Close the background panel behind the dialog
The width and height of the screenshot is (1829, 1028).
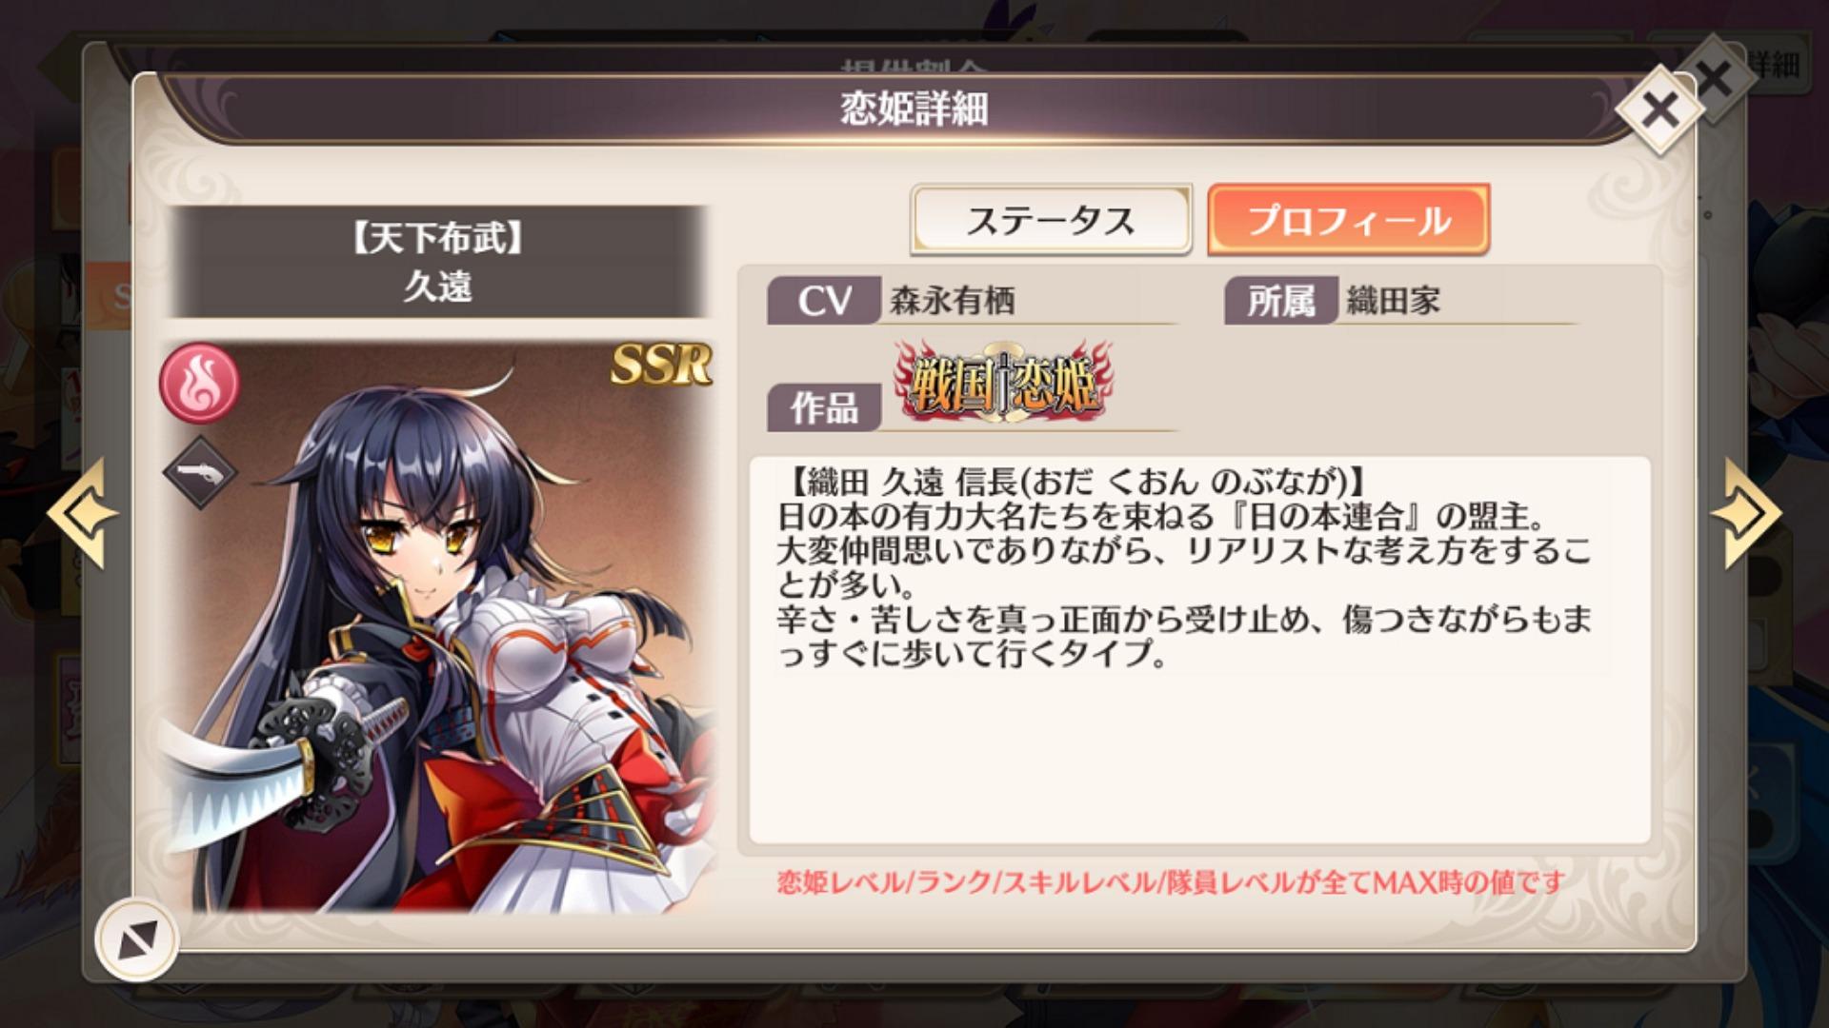(x=1715, y=78)
